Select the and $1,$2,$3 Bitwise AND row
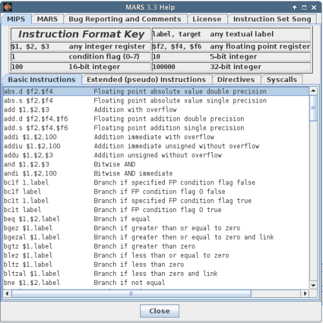Image resolution: width=323 pixels, height=323 pixels. 156,164
